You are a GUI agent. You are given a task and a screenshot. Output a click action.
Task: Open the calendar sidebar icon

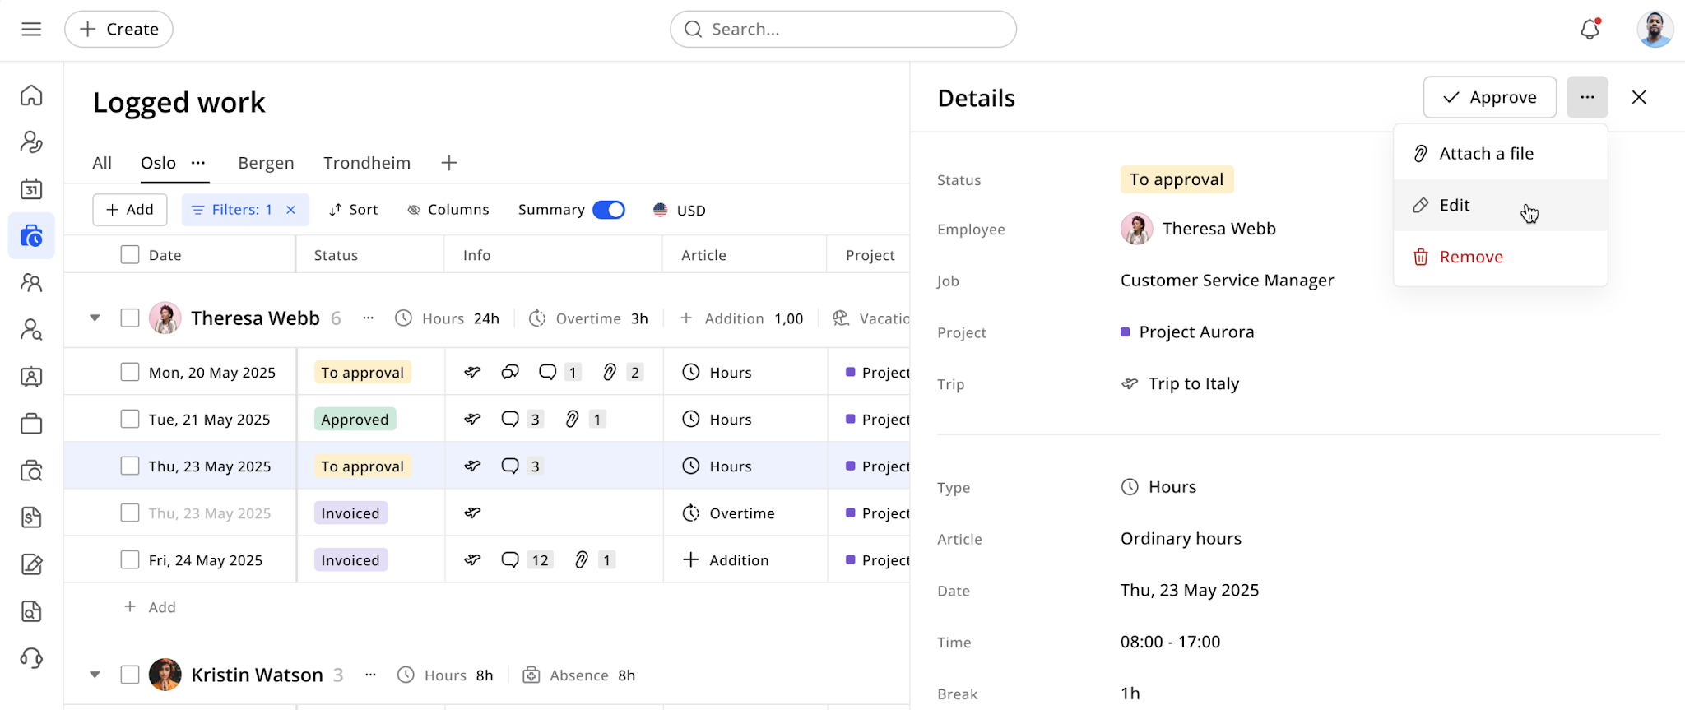click(31, 189)
